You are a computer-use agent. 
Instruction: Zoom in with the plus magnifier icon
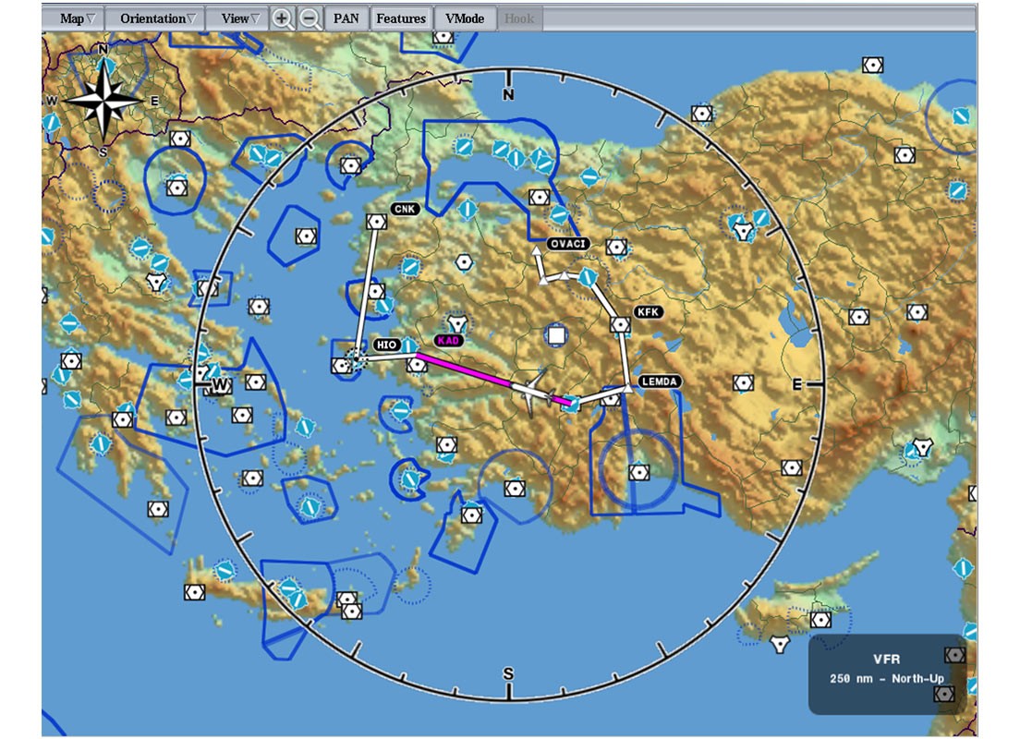[282, 18]
